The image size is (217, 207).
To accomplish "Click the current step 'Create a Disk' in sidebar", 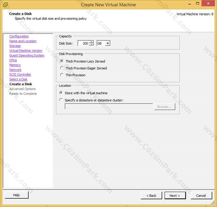I will click(20, 84).
